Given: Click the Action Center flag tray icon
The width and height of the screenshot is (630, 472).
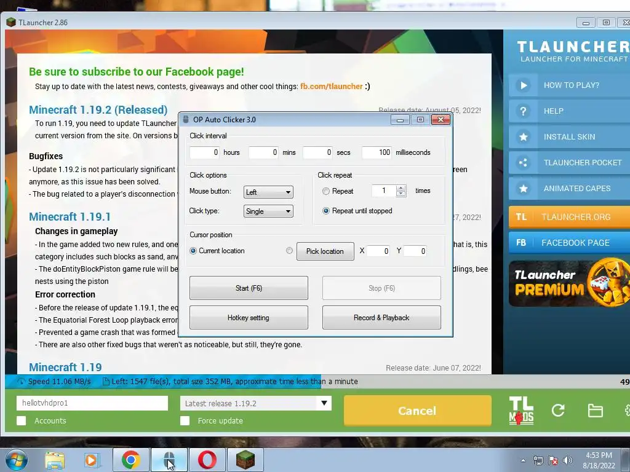Looking at the screenshot, I should (553, 460).
